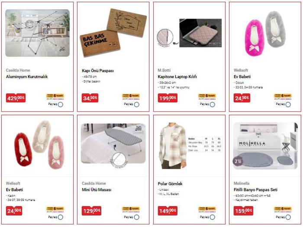Tick Paylaş circle for Kapitone Laptop Kılıfı
Screen dimensions: 303x227
pyautogui.click(x=213, y=105)
